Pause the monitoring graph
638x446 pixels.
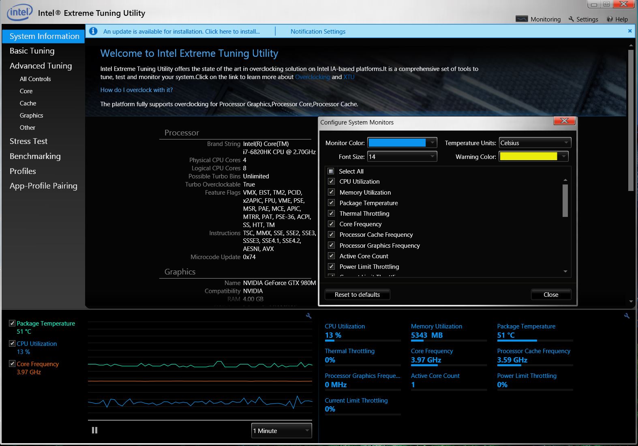point(94,430)
